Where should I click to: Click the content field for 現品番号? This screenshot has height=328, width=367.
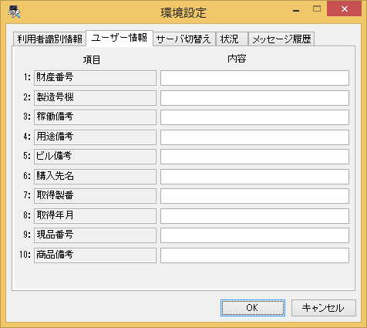click(254, 235)
